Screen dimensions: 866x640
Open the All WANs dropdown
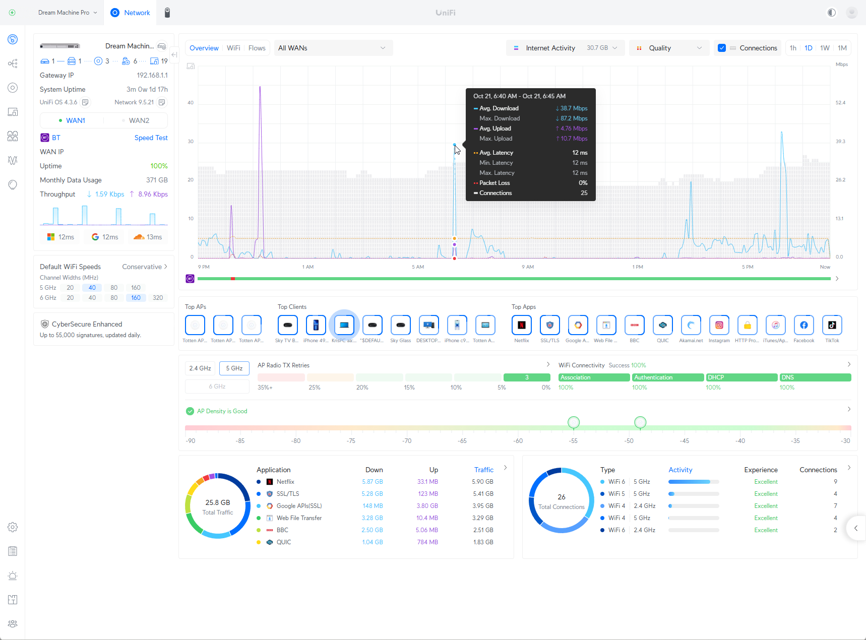[333, 47]
